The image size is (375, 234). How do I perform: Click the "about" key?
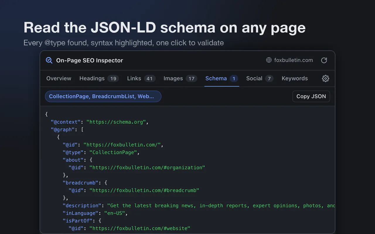click(73, 160)
